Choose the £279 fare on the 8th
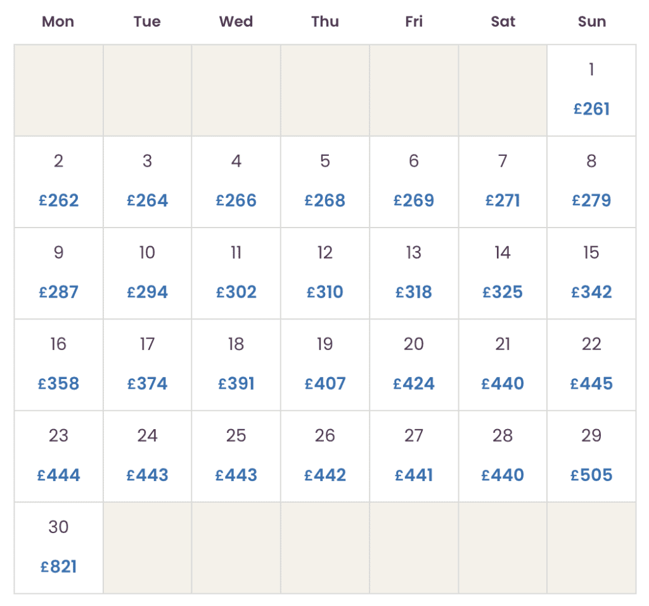Viewport: 649px width, 606px height. (x=591, y=200)
